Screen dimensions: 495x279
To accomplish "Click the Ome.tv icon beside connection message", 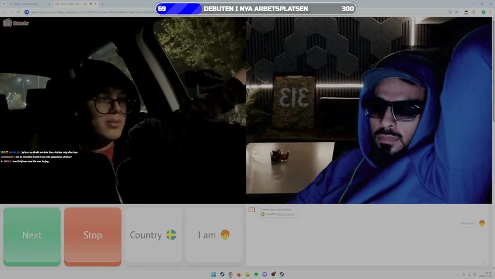I will [x=252, y=209].
